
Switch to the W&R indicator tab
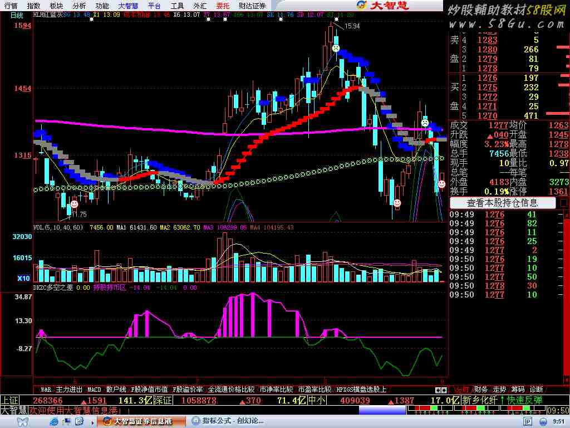point(46,390)
